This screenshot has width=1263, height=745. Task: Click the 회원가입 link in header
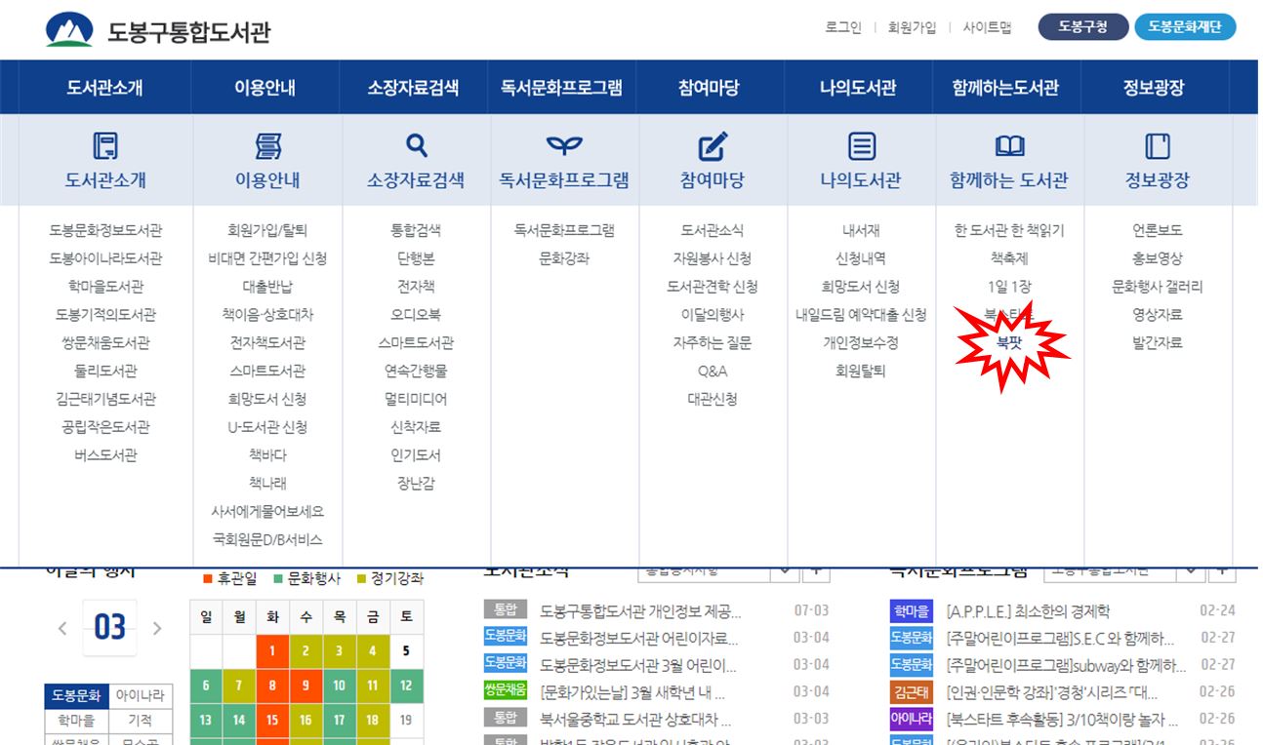[x=913, y=27]
